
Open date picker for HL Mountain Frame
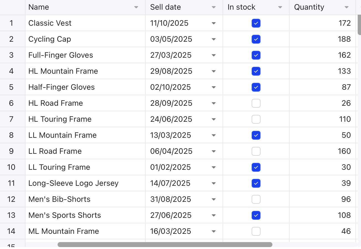pos(214,71)
